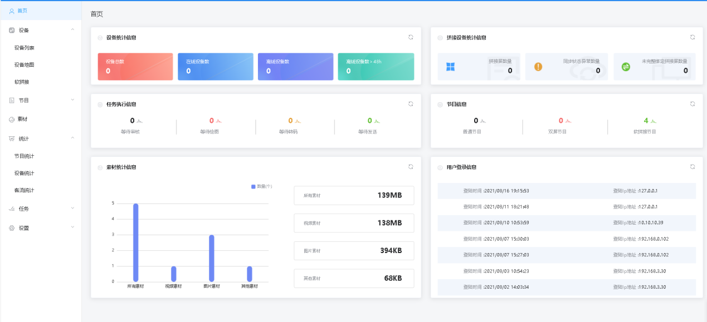
Task: Toggle the 数量(个) chart legend series
Action: point(261,186)
